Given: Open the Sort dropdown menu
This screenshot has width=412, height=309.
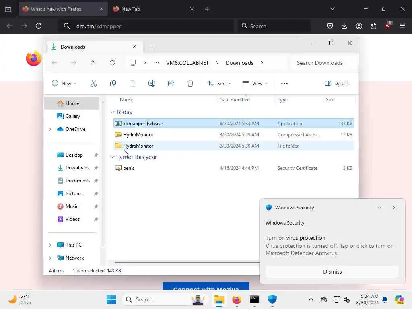Looking at the screenshot, I should pos(219,84).
